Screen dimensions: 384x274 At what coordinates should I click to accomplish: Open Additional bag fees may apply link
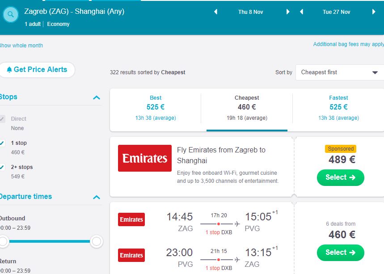click(348, 44)
